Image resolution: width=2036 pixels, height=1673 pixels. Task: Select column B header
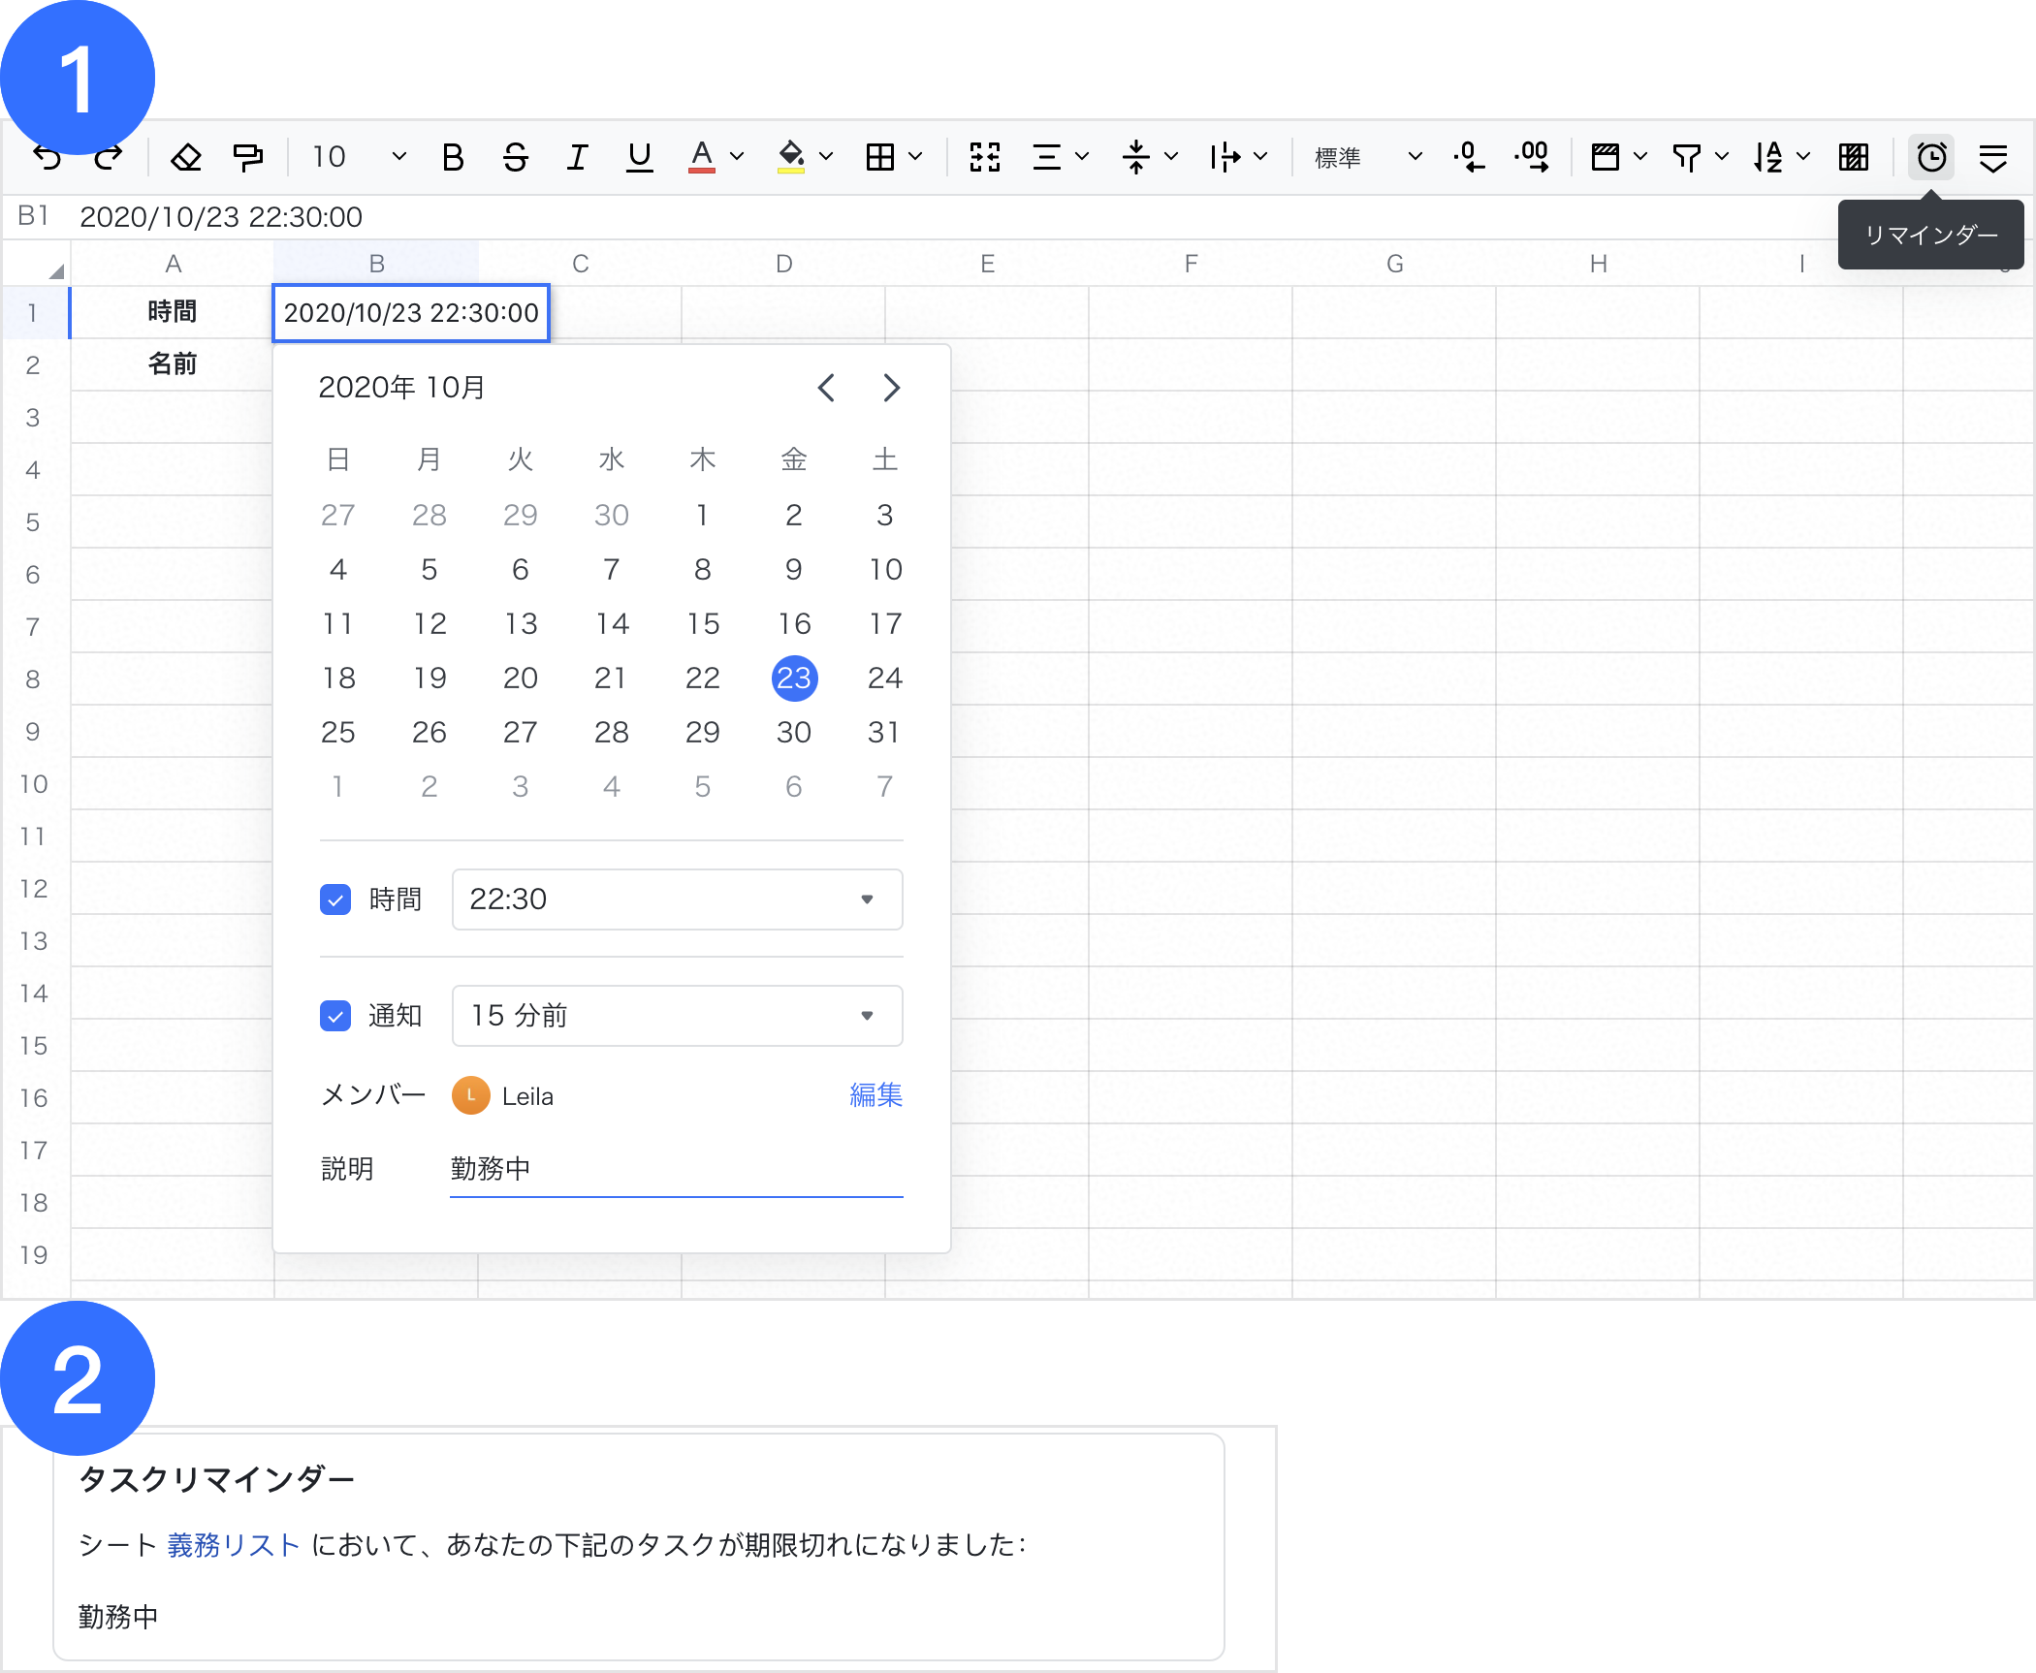376,264
